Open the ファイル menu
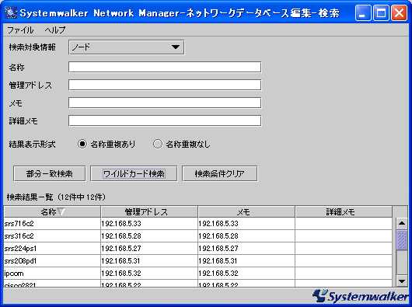This screenshot has width=412, height=307. pyautogui.click(x=20, y=30)
